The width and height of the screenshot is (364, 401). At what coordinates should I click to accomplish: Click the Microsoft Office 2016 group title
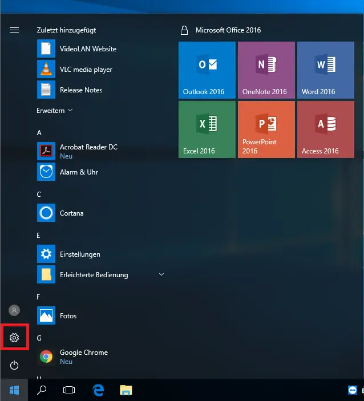[228, 30]
